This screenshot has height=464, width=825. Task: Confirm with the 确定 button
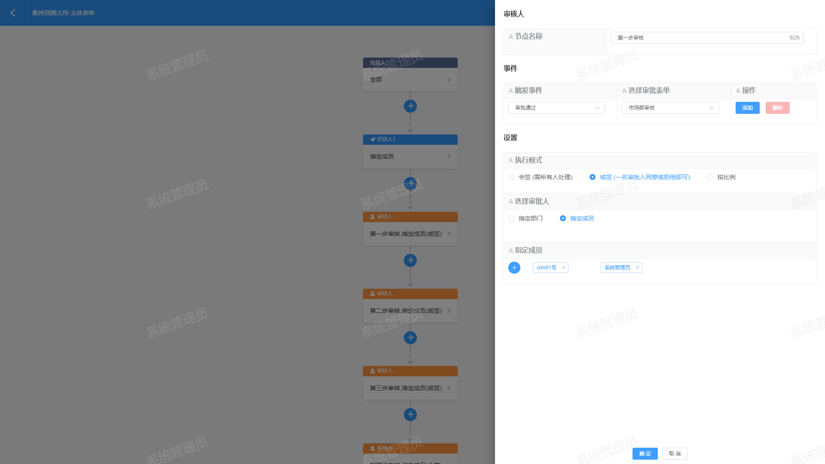[x=645, y=454]
